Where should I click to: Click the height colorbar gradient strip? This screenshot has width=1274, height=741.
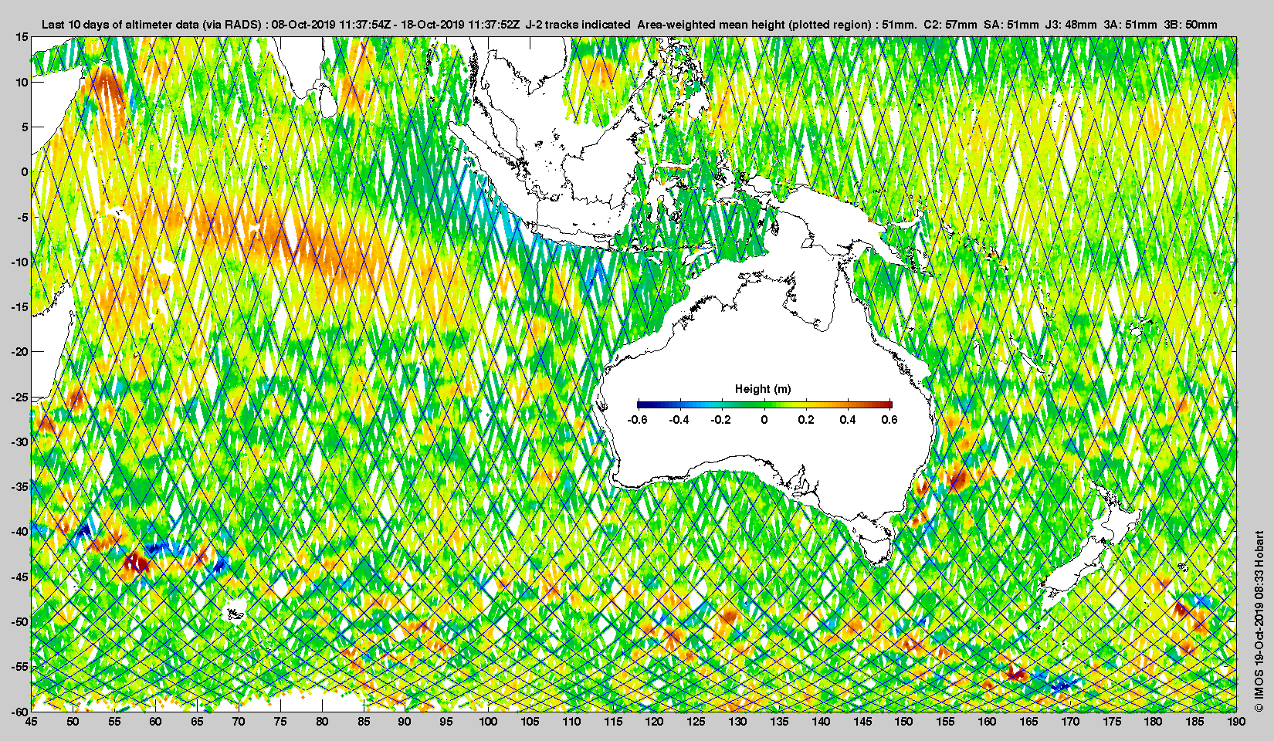tap(764, 404)
